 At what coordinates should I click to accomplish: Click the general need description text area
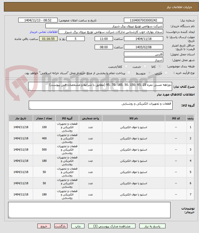(100, 86)
